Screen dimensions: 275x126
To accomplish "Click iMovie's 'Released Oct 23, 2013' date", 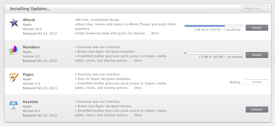I will [40, 33].
